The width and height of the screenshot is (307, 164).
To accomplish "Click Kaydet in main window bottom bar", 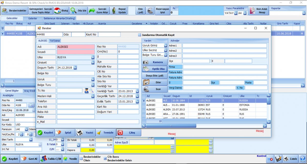I will (x=10, y=159).
